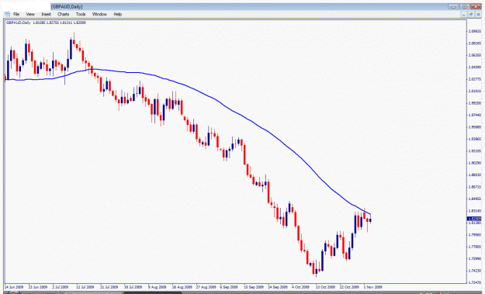
Task: Click the highlighted current price label 1.82009
Action: tap(474, 219)
